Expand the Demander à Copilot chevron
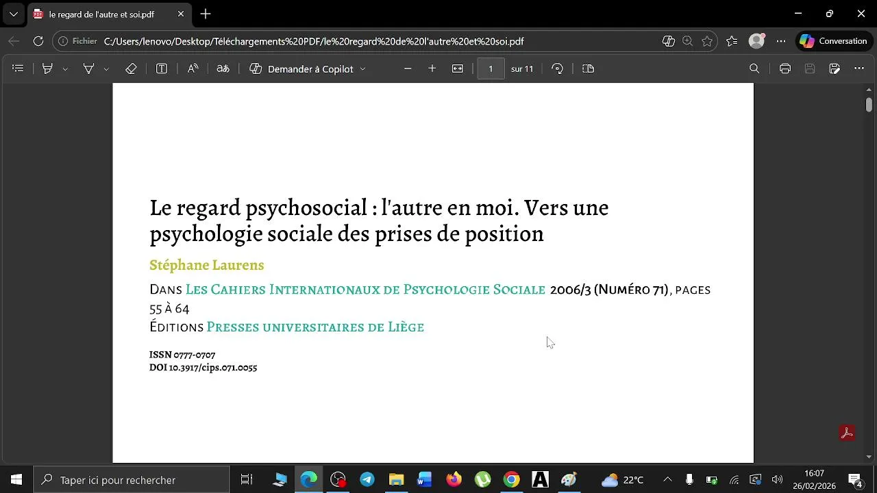 point(362,69)
